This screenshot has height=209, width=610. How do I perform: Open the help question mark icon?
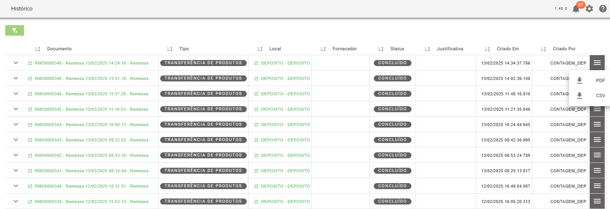coord(602,9)
